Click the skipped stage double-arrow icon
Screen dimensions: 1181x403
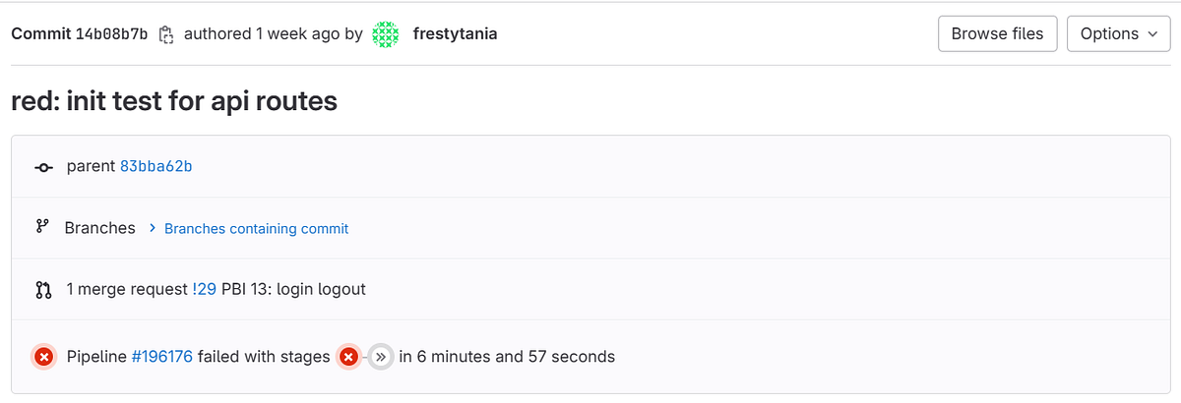pos(381,357)
